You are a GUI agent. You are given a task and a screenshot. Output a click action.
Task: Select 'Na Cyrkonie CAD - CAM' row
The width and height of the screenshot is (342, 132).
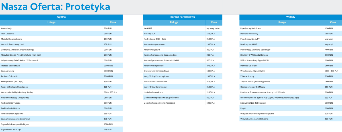click(x=155, y=39)
